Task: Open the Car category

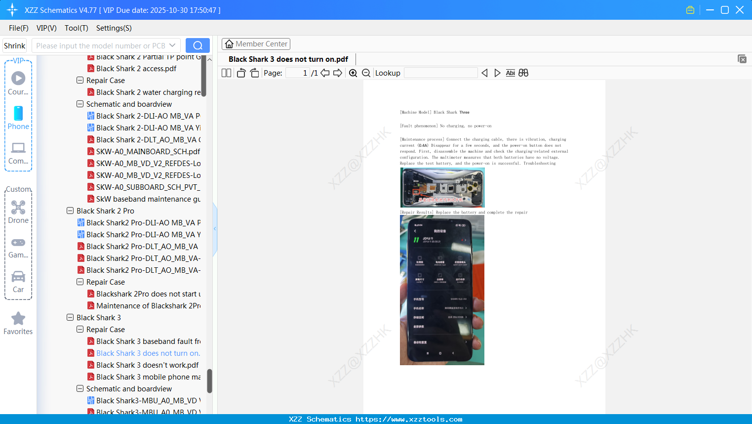Action: (18, 282)
